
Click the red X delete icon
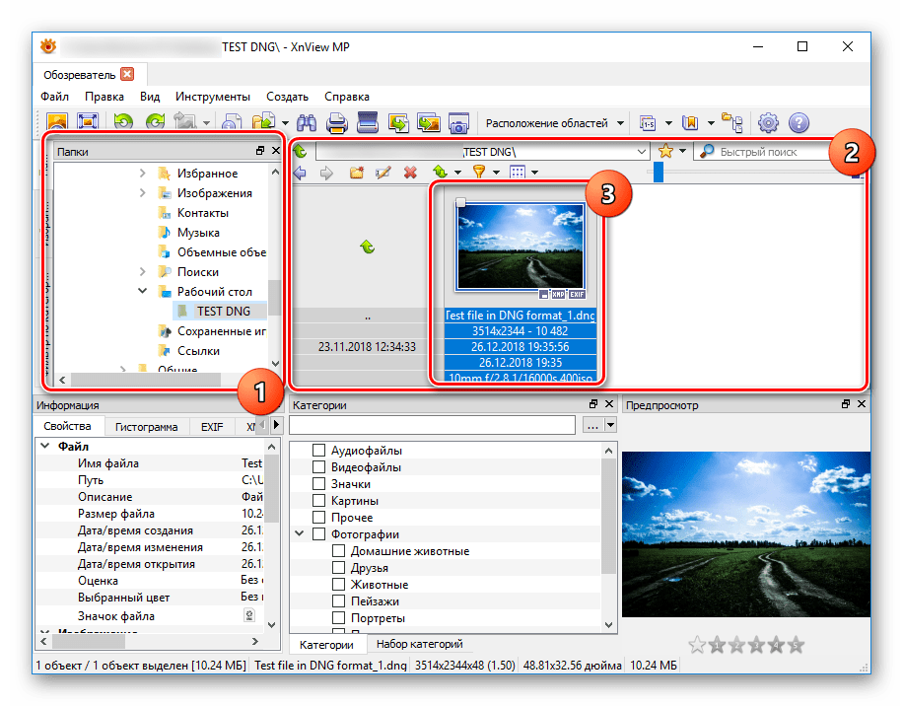[409, 173]
